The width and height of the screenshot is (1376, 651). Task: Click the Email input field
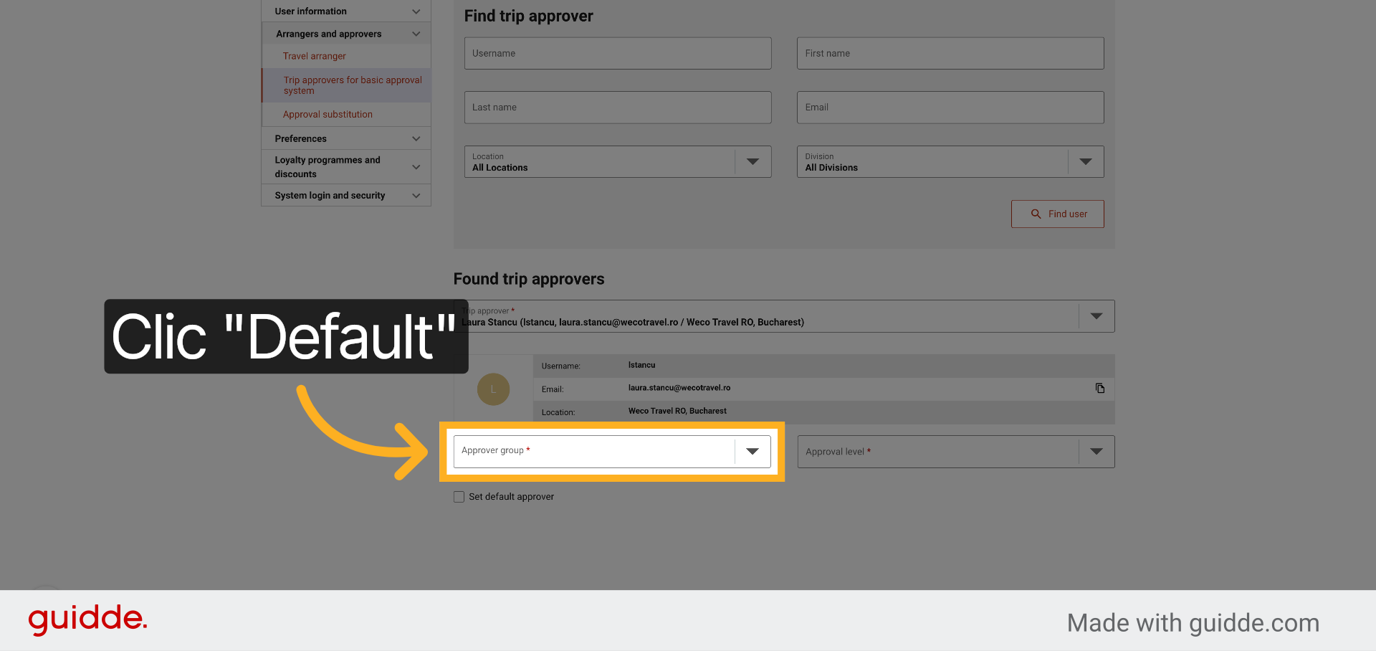click(x=950, y=108)
